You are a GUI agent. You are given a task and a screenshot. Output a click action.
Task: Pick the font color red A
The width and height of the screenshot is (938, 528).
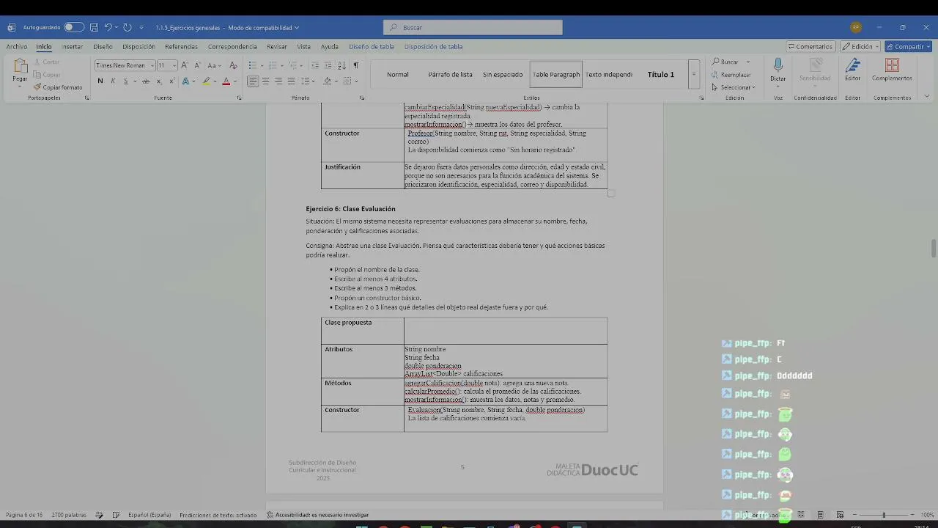tap(226, 81)
